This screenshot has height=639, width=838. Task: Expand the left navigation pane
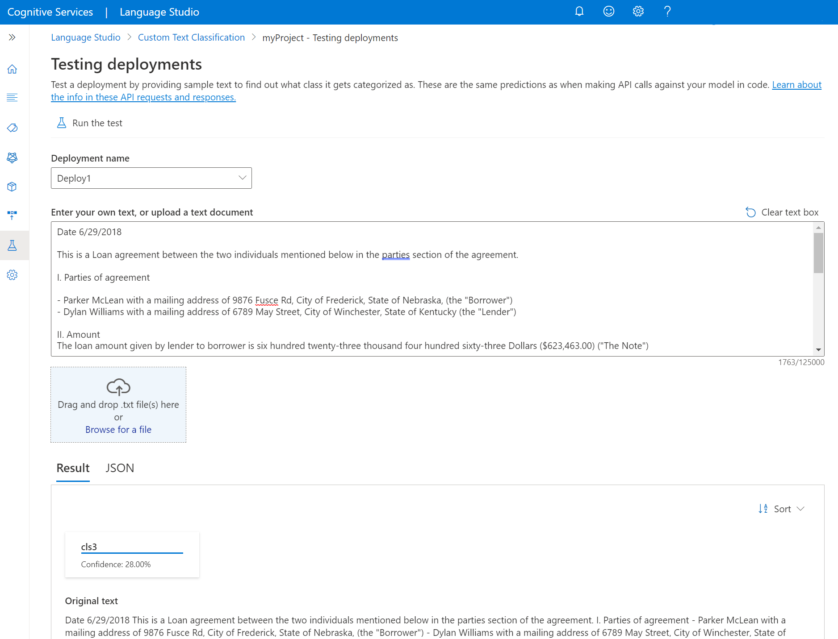pyautogui.click(x=12, y=37)
